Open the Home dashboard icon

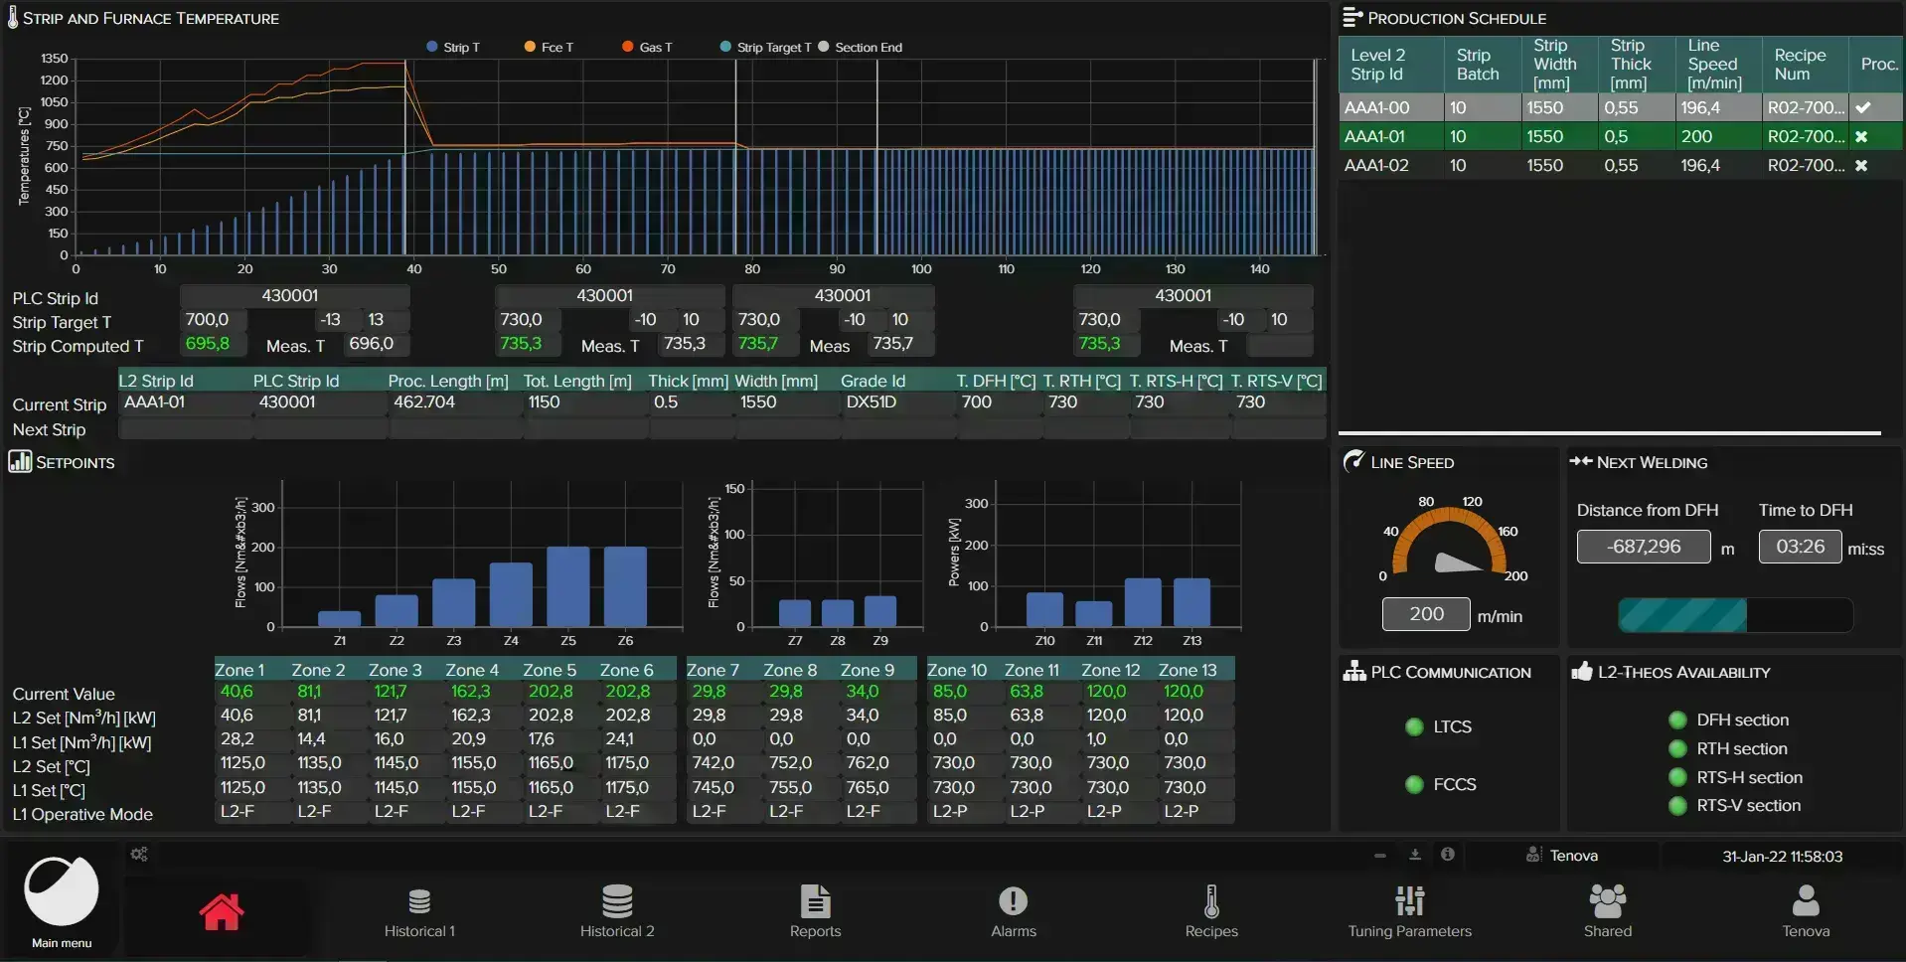(x=221, y=911)
